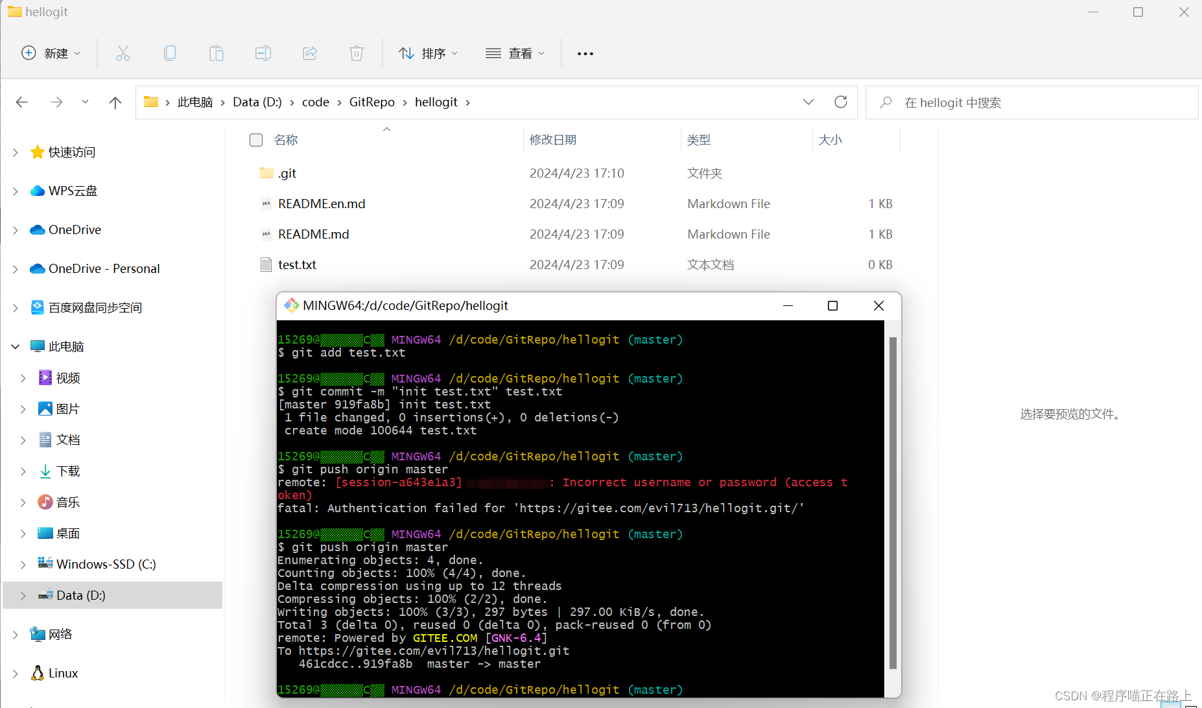The image size is (1202, 708).
Task: Click the Rename icon in toolbar
Action: [x=263, y=53]
